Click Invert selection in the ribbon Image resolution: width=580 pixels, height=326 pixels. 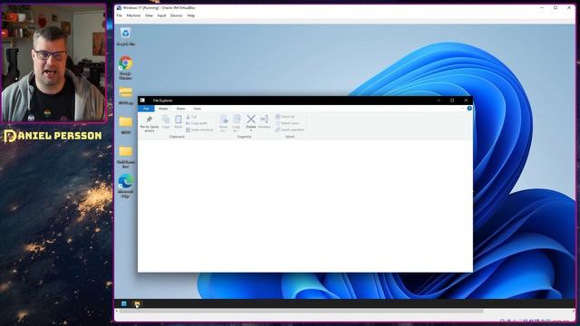290,129
